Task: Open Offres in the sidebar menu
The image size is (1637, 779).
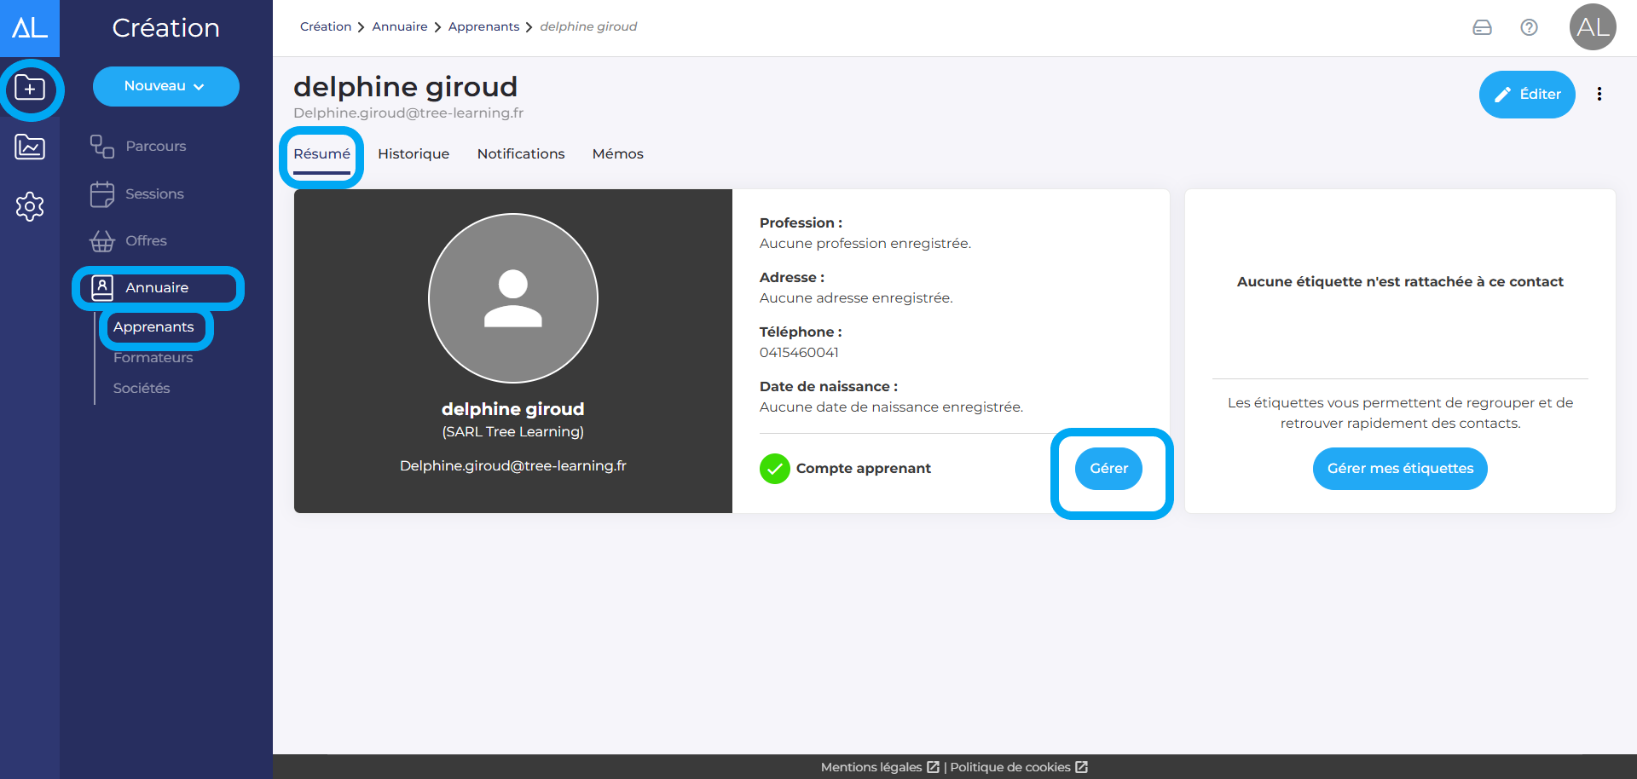Action: [146, 241]
